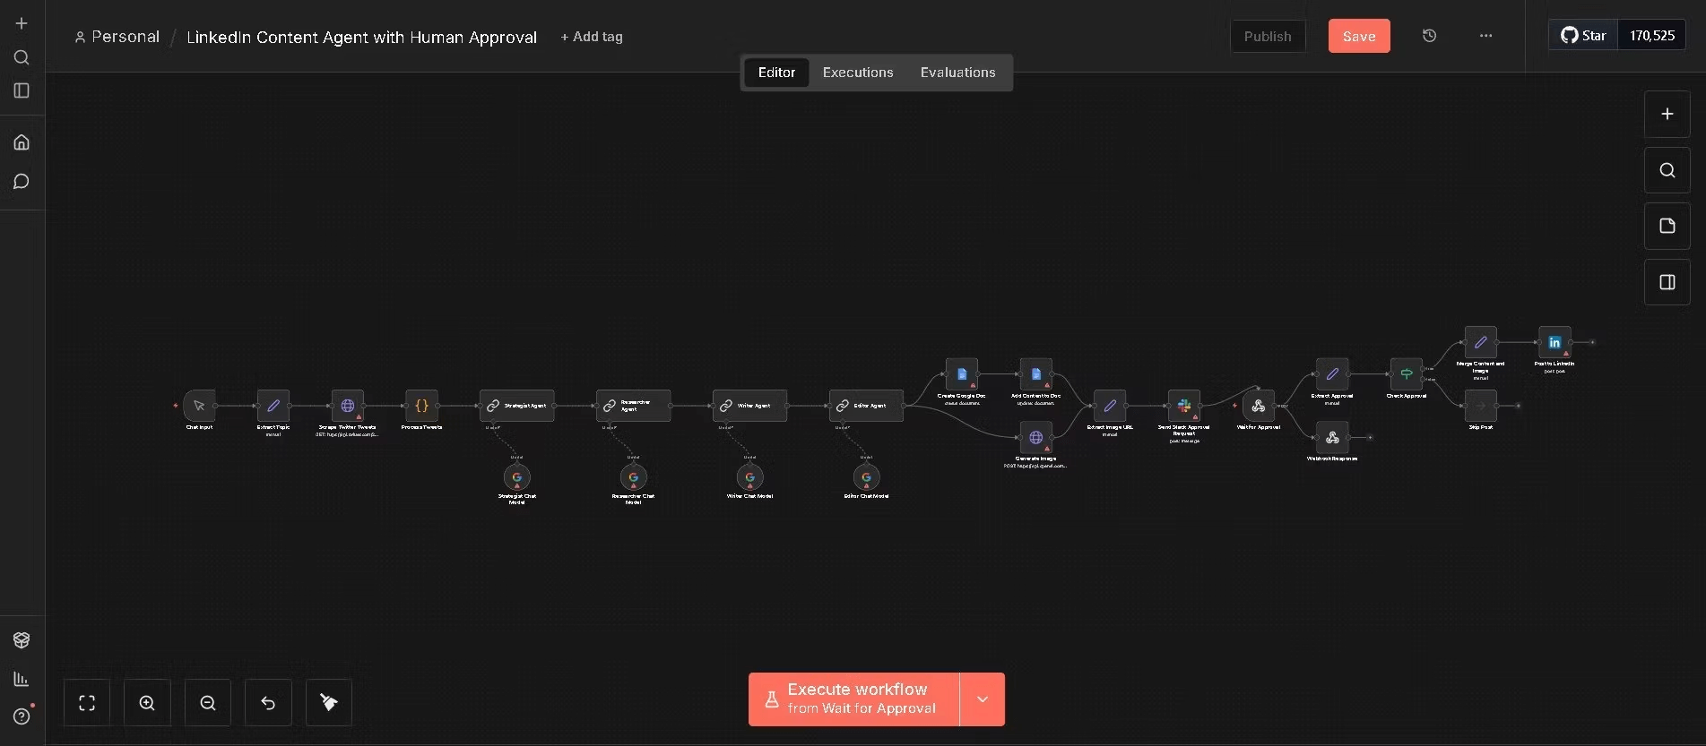Select the Create Google Doc node
1706x746 pixels.
coord(962,373)
